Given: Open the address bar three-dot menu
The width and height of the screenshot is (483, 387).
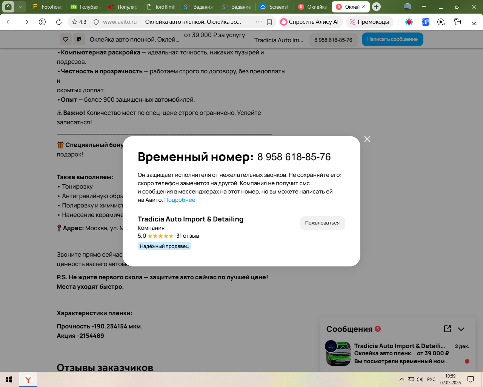Looking at the screenshot, I should (259, 22).
